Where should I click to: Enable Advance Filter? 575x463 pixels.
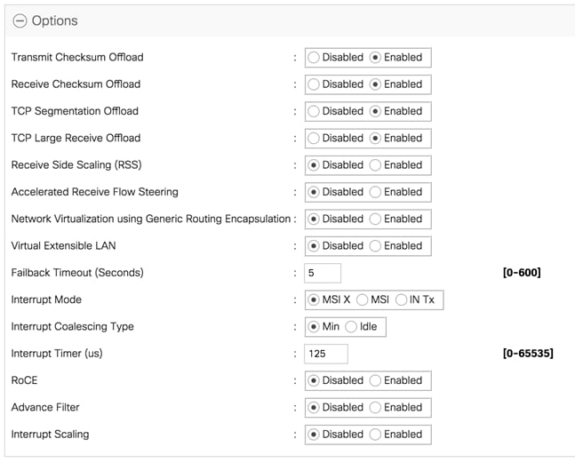pyautogui.click(x=375, y=407)
